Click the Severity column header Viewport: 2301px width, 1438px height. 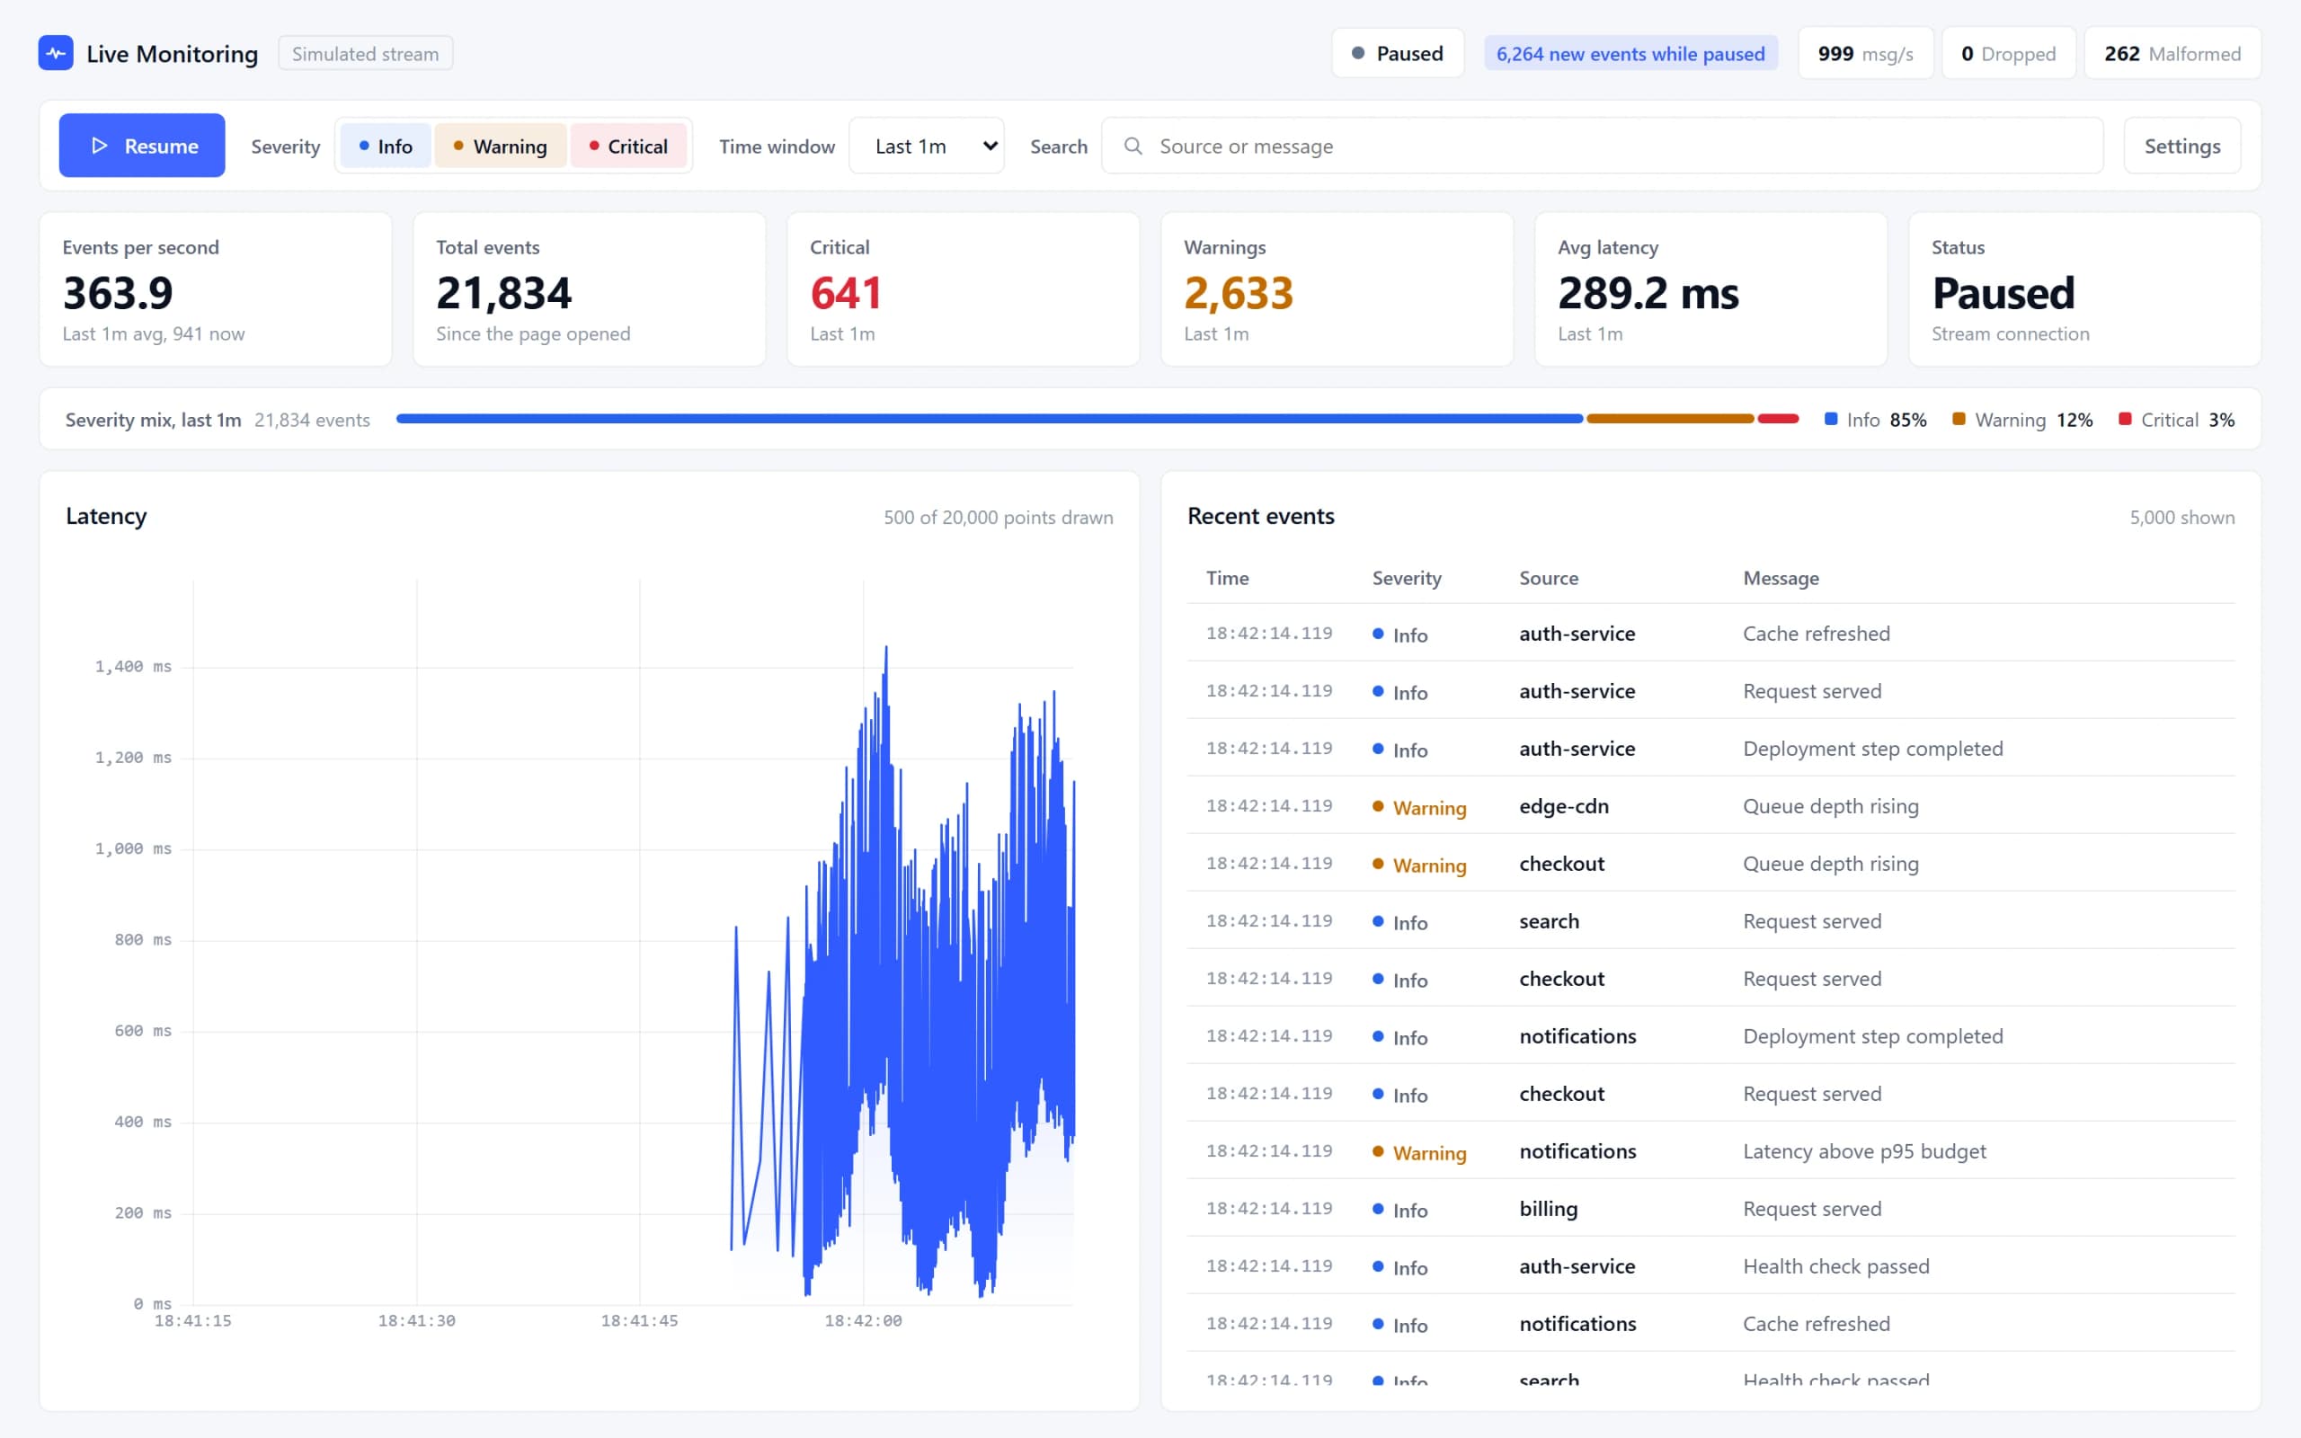pos(1407,578)
